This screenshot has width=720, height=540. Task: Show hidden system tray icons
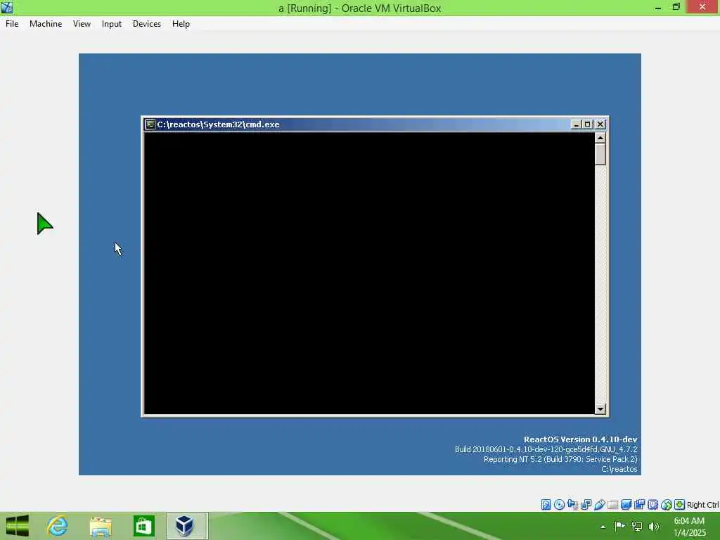click(603, 527)
